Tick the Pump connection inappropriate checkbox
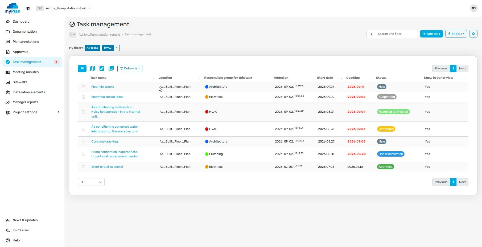Screen dimensions: 482x247 83,154
